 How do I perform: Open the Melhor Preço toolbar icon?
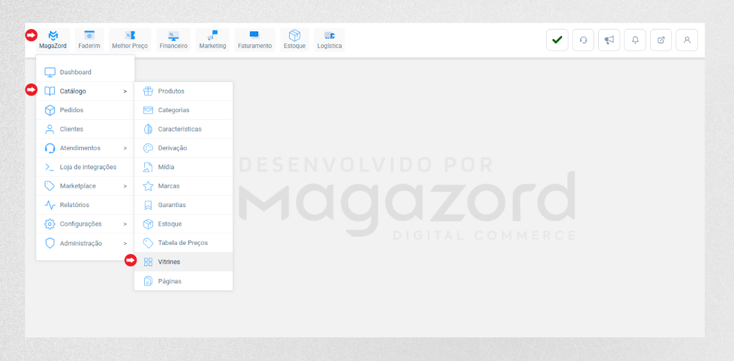[129, 35]
